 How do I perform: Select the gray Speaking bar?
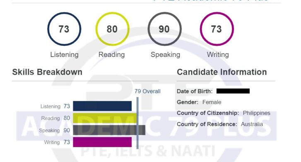click(x=109, y=130)
